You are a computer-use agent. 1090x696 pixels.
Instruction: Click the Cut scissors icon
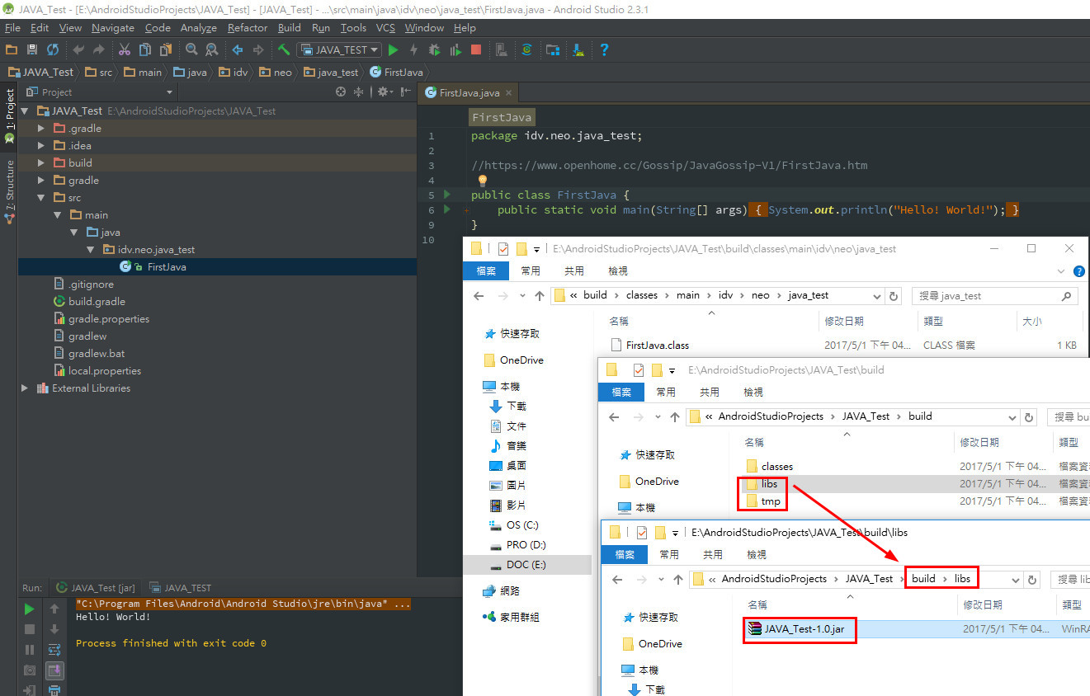(125, 50)
